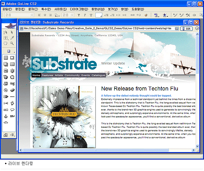204x171 pixels.
Task: Open the paragraph format dropdown
Action: (19, 15)
